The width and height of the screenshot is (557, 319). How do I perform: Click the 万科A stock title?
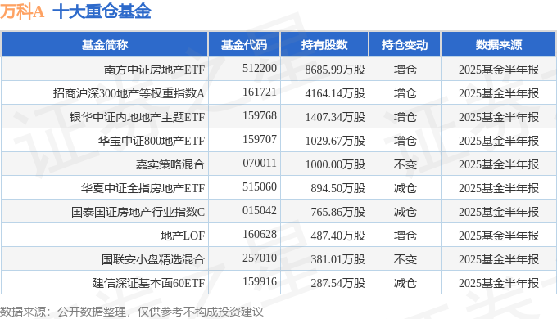(x=22, y=11)
